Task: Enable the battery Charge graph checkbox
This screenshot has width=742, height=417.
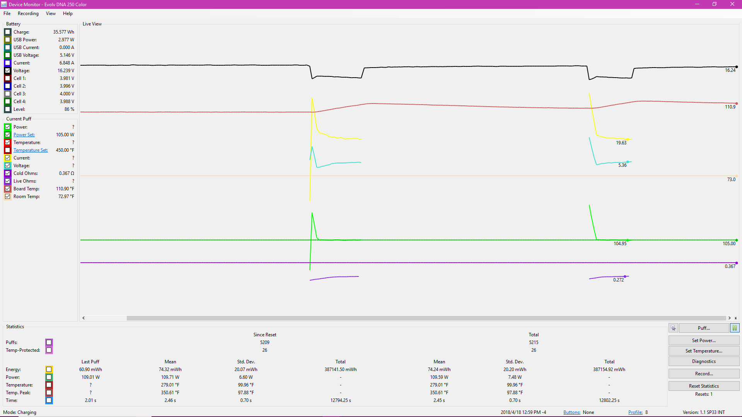Action: click(x=8, y=32)
